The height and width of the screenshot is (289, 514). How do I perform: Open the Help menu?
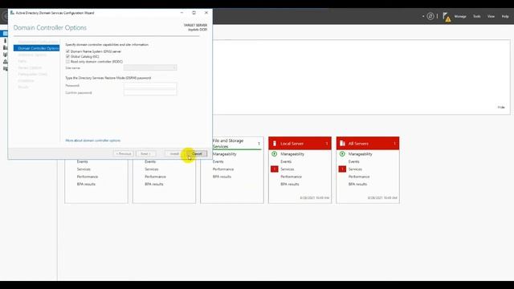[505, 16]
